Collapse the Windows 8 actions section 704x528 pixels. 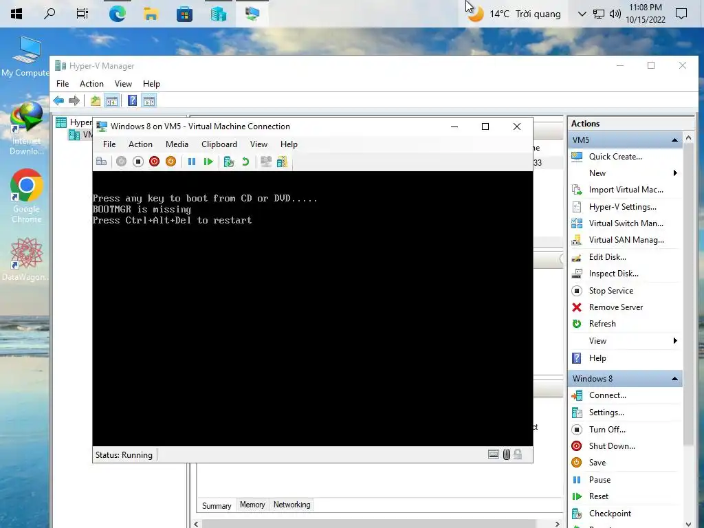click(x=674, y=379)
